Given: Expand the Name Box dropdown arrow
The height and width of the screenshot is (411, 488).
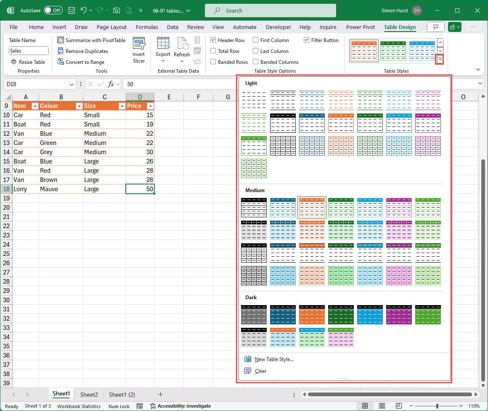Looking at the screenshot, I should coord(71,84).
